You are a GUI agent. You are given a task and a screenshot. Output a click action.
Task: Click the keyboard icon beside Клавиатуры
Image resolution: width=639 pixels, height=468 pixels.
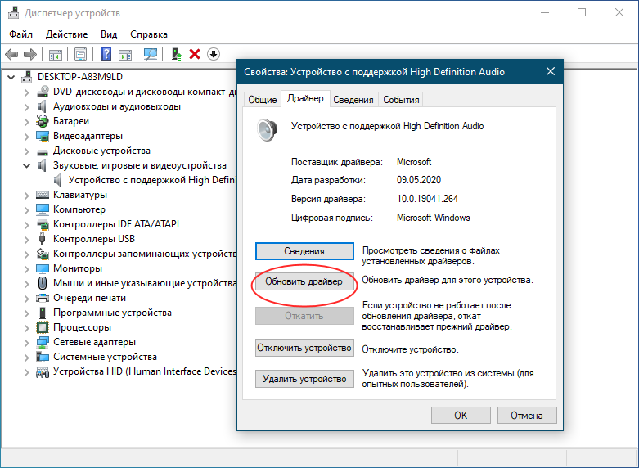pos(43,195)
